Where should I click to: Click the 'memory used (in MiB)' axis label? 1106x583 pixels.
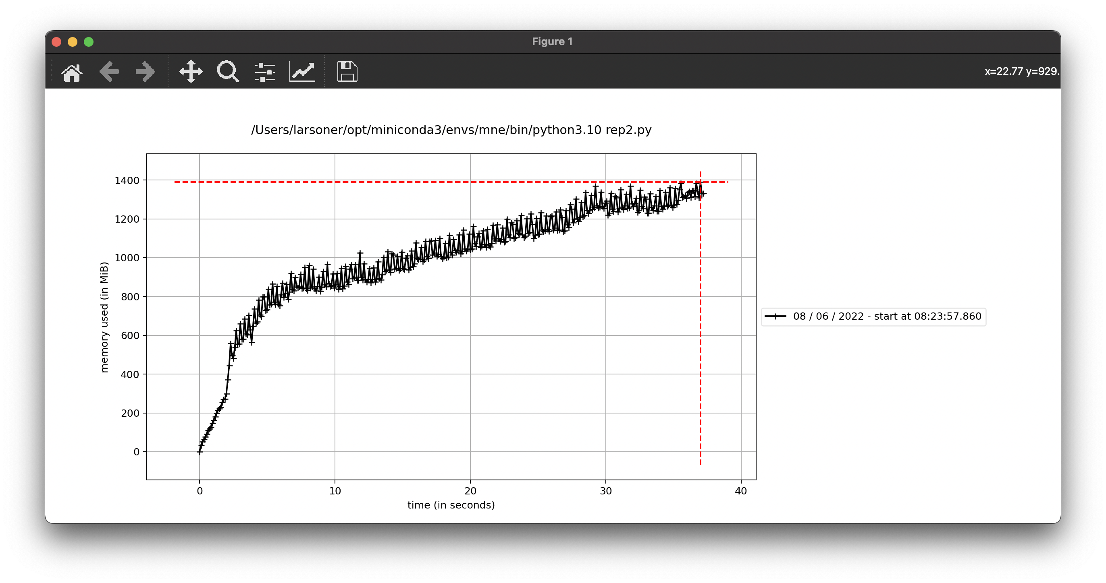click(104, 317)
